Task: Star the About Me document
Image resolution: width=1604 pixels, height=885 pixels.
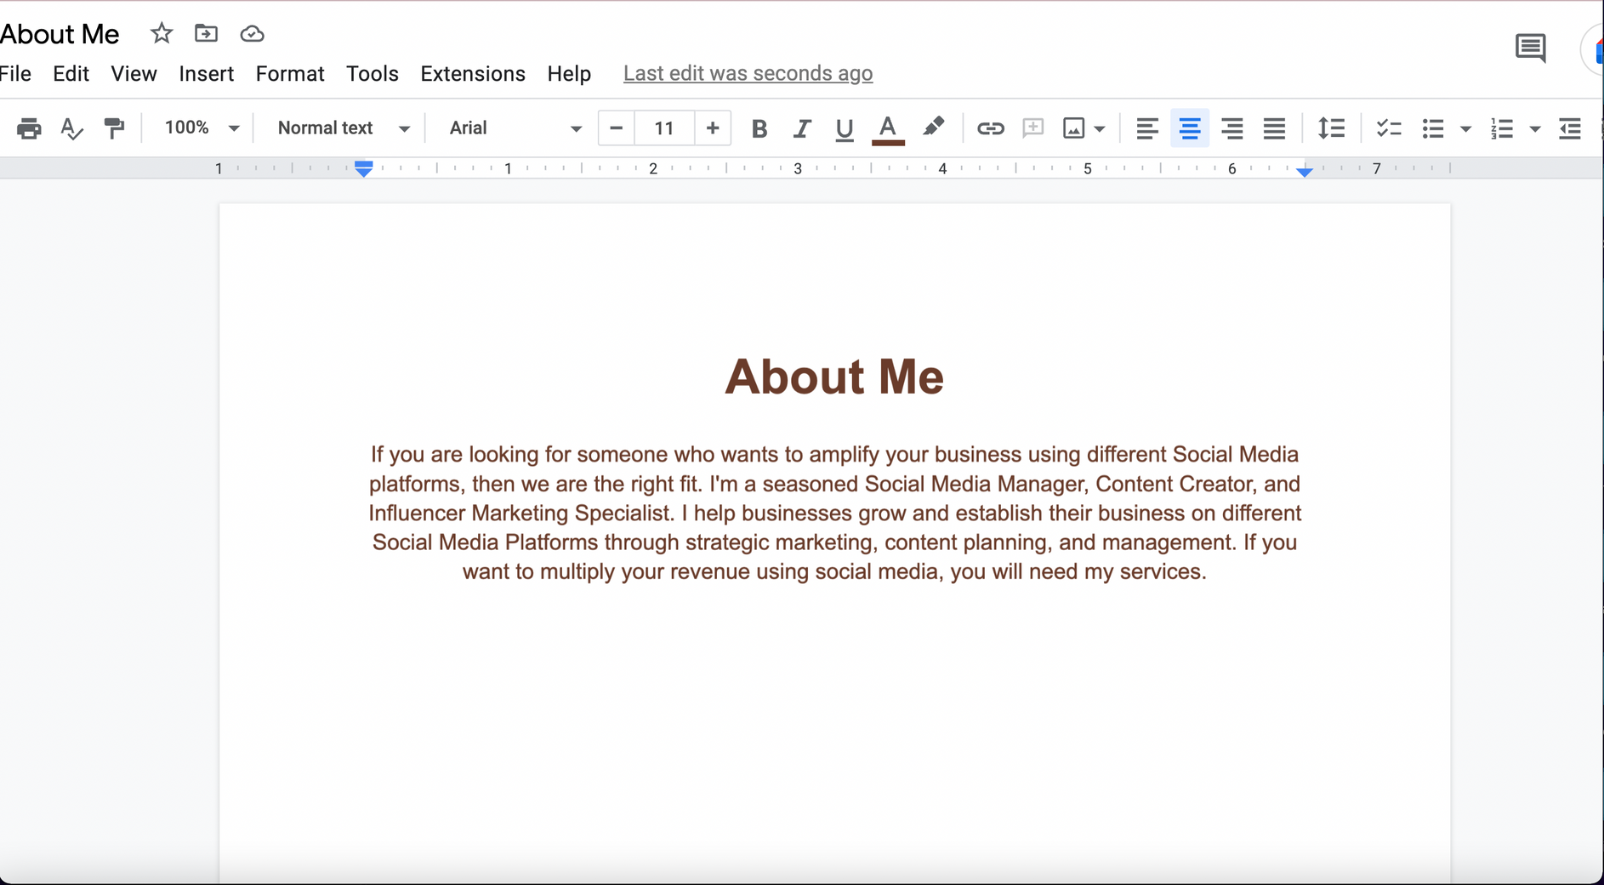Action: click(x=162, y=34)
